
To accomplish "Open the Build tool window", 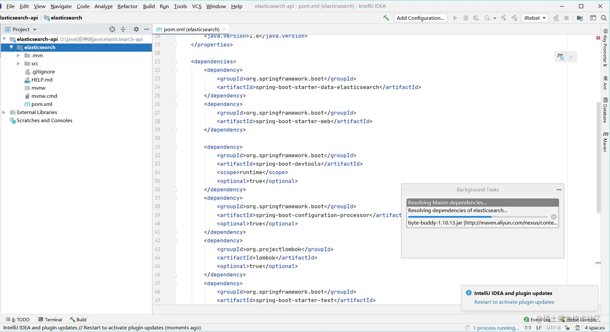I will click(x=78, y=319).
